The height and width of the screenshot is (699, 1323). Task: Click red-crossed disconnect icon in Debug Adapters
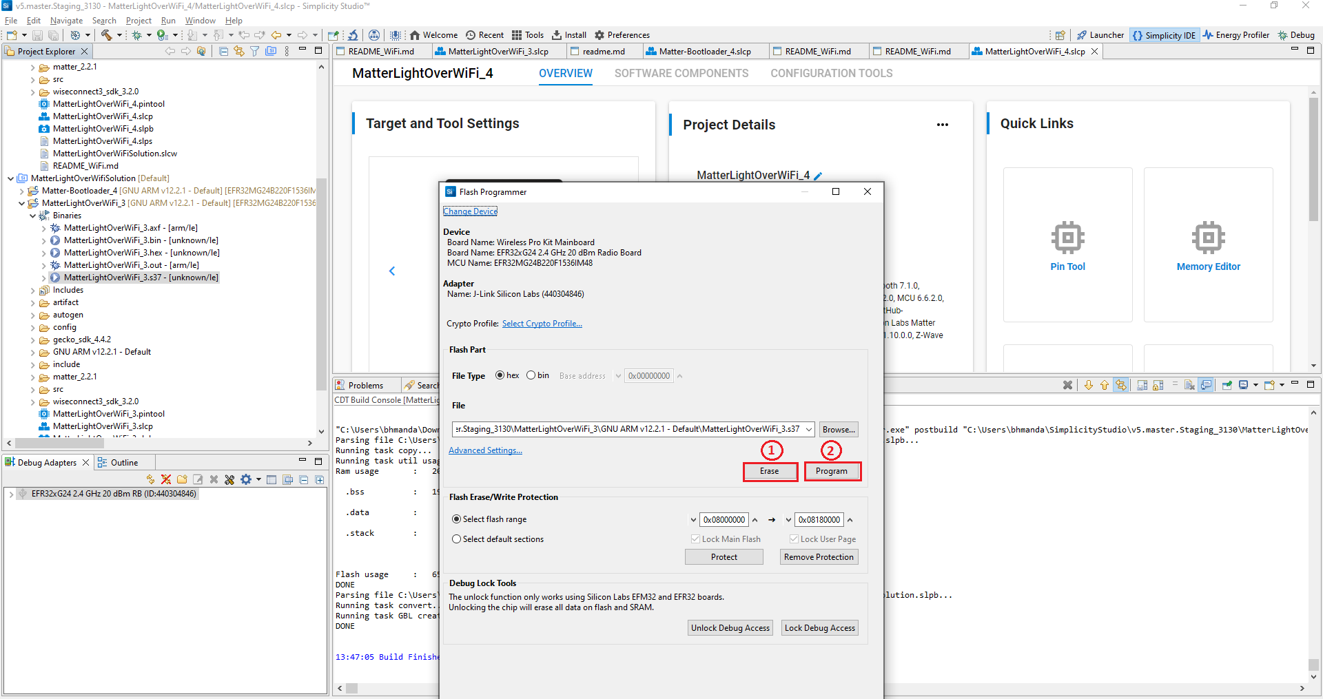coord(166,479)
